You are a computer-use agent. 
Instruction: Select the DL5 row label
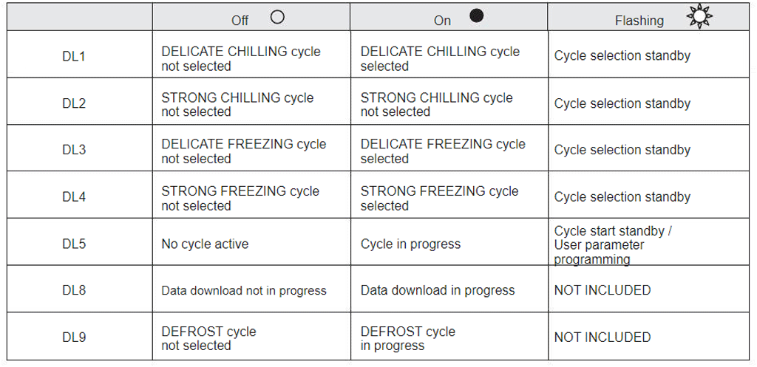tap(74, 244)
